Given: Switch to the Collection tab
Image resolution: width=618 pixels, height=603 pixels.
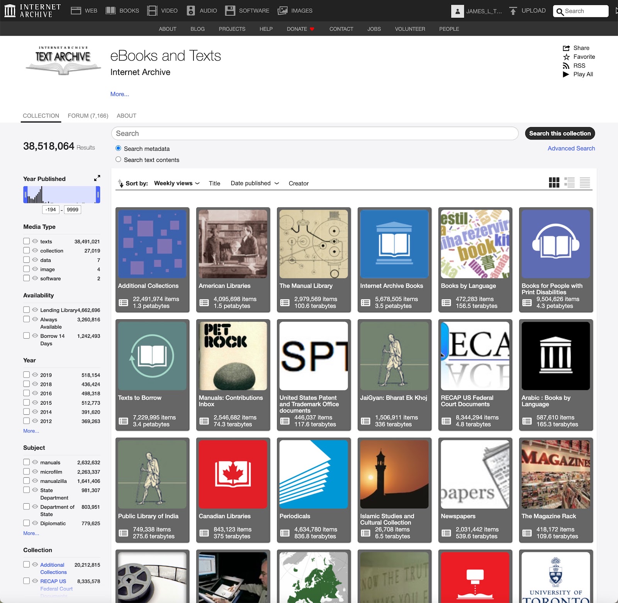Looking at the screenshot, I should point(41,116).
